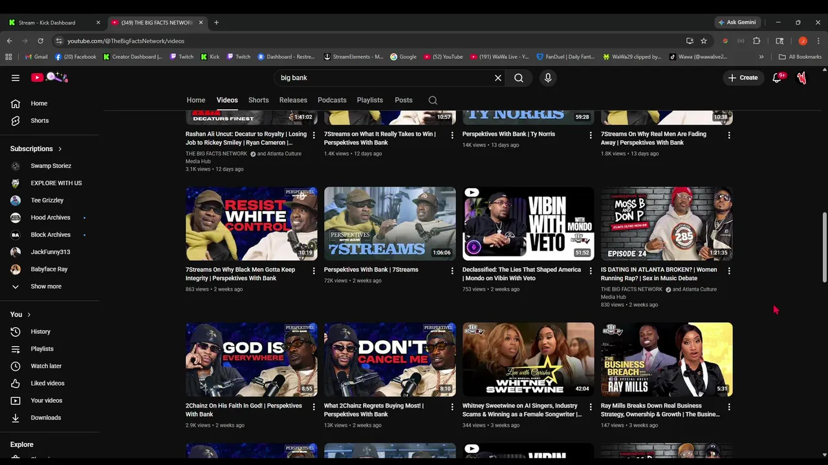828x465 pixels.
Task: Show hidden bookmarks overflow chevron
Action: coord(761,57)
